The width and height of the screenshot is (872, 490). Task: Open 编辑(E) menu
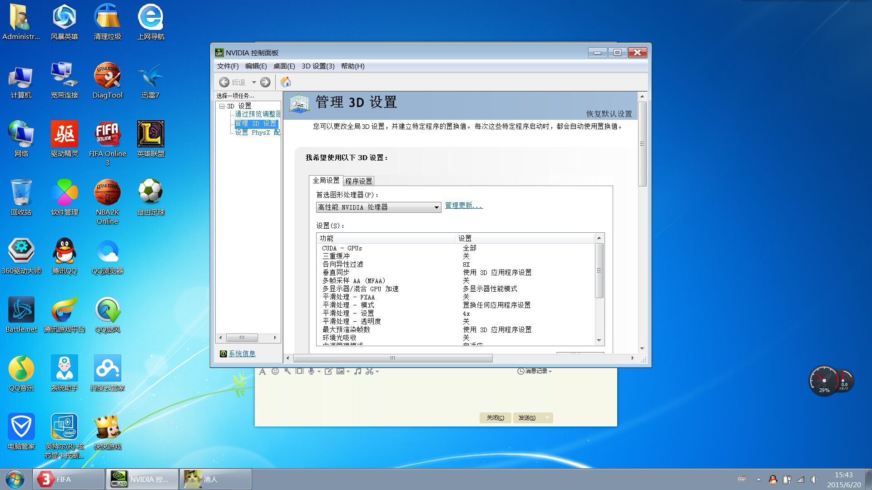click(x=256, y=66)
